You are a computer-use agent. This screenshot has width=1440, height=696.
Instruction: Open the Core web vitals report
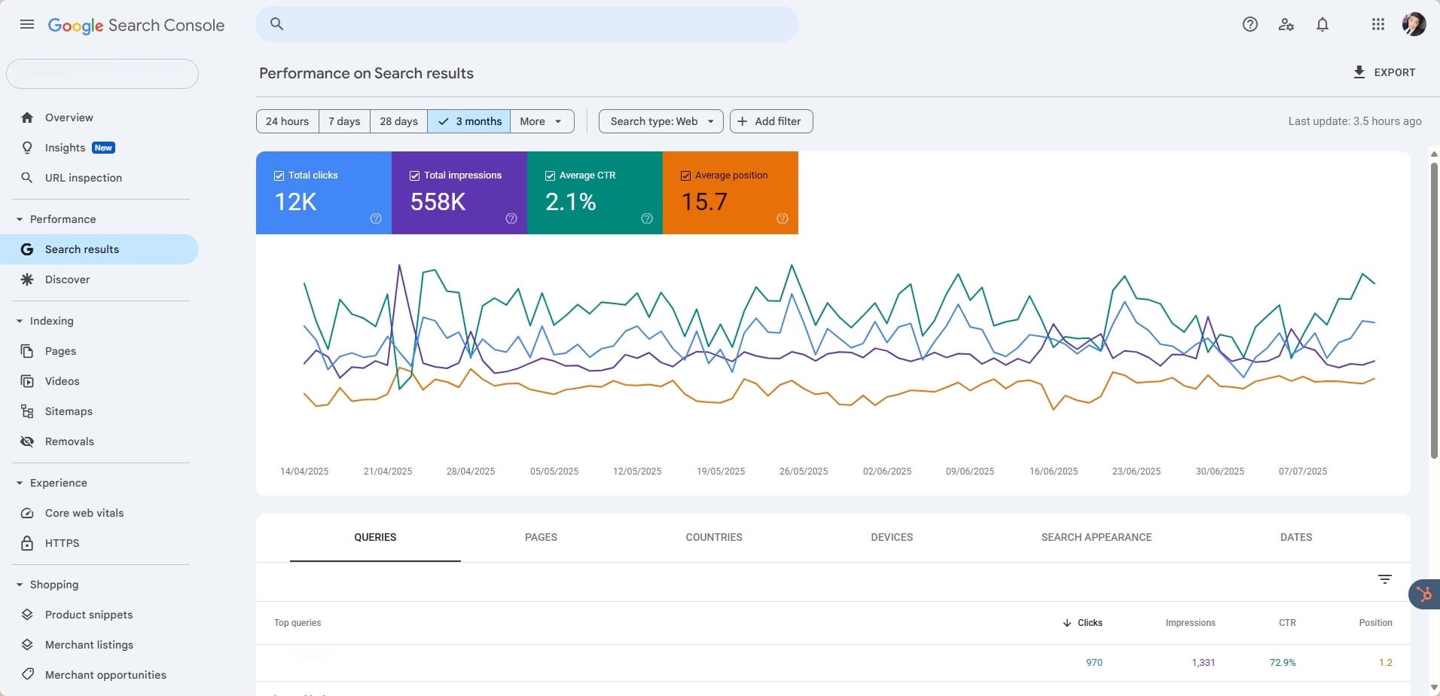pyautogui.click(x=83, y=513)
